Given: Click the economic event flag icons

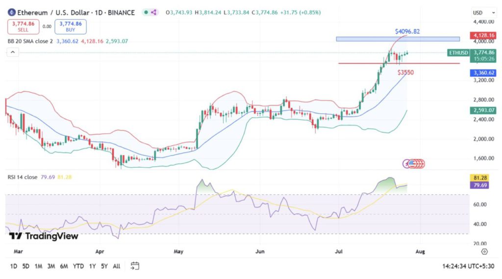Looking at the screenshot, I should tap(414, 163).
